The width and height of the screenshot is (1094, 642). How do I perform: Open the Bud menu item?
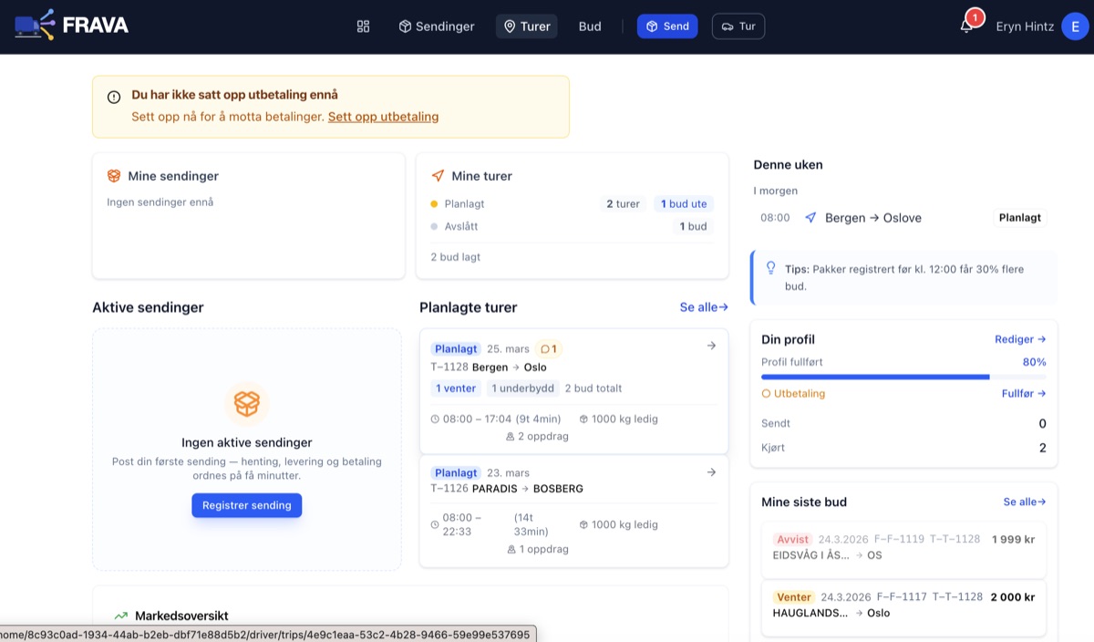(590, 26)
